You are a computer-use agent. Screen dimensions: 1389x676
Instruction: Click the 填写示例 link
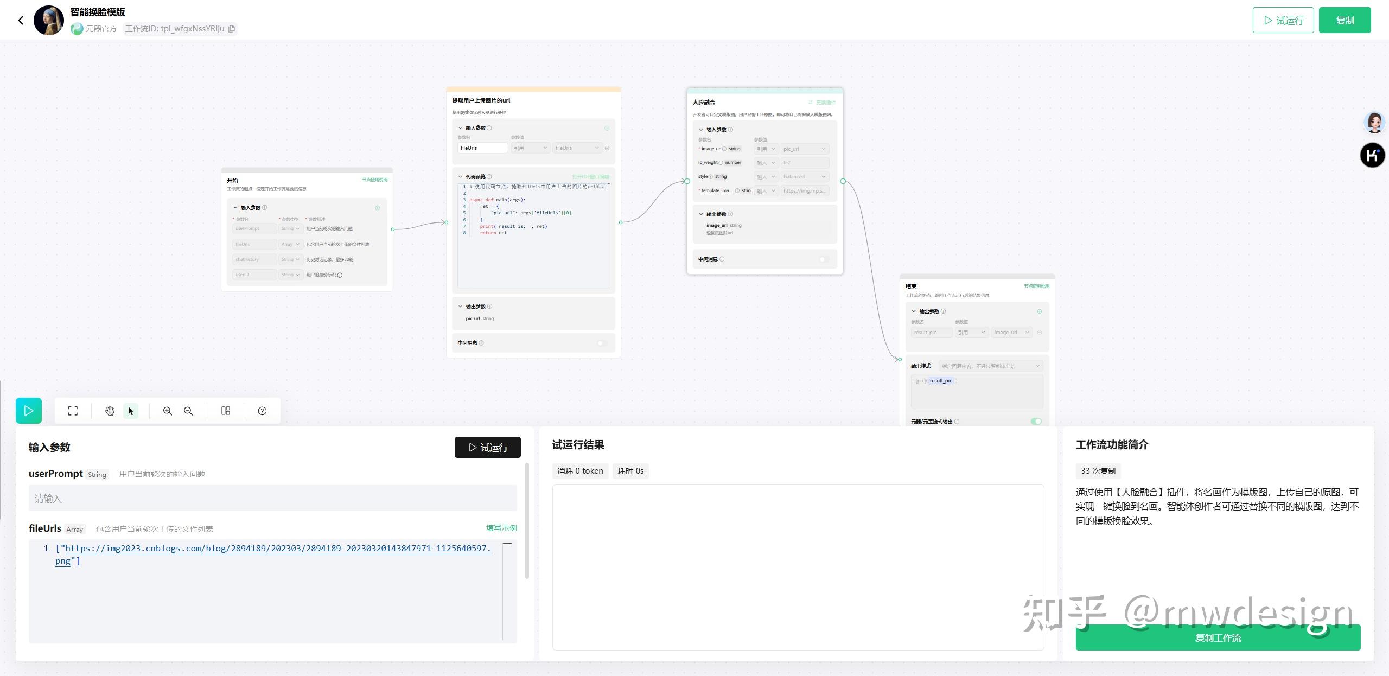[x=501, y=528]
